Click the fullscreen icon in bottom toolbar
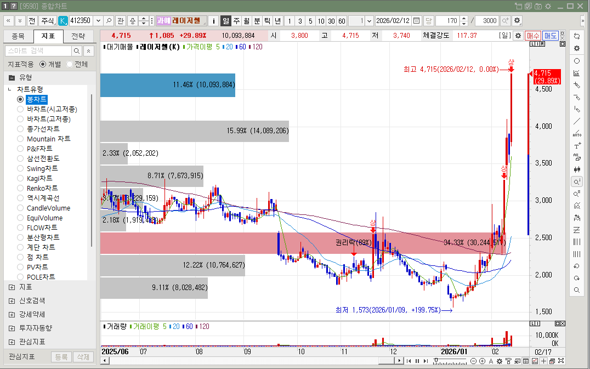Viewport: 590px width, 369px height. [561, 361]
